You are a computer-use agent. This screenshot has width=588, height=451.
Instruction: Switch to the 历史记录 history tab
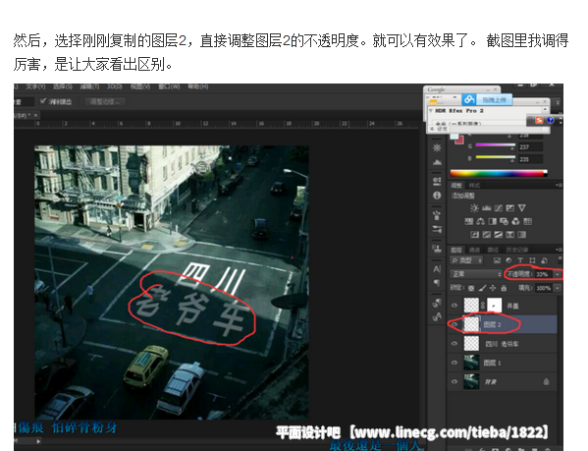[x=516, y=250]
